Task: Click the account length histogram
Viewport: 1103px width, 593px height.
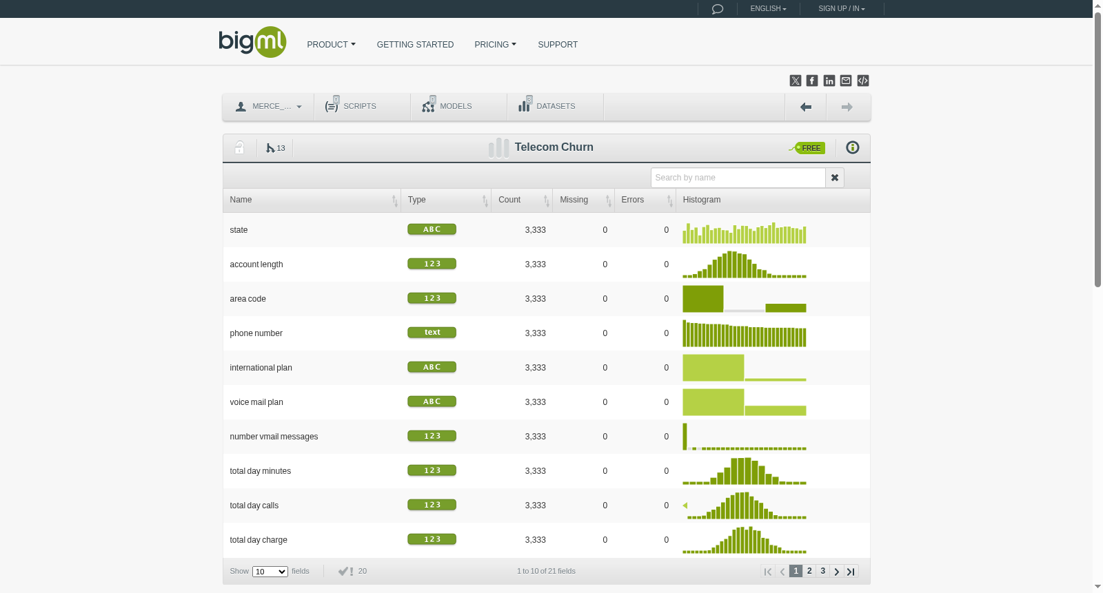Action: coord(745,264)
